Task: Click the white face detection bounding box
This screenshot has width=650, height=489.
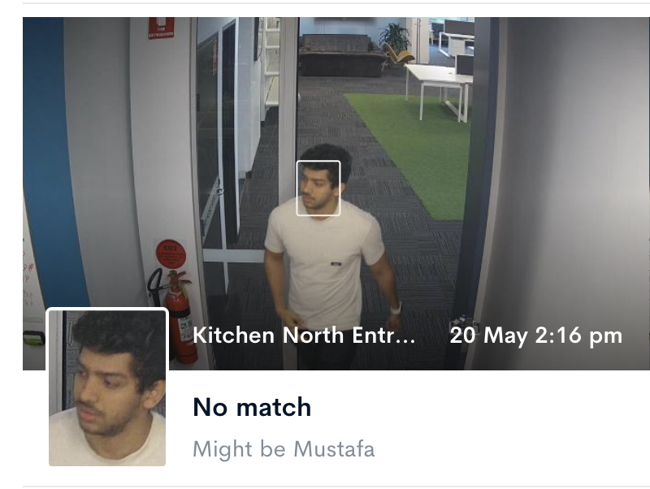Action: click(x=318, y=188)
